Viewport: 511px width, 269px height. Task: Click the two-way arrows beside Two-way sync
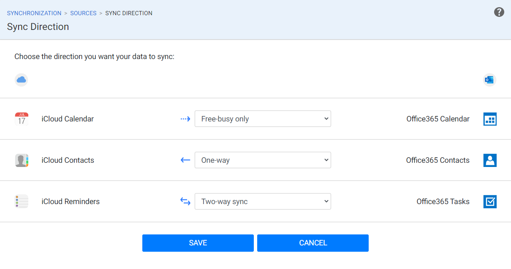coord(185,202)
